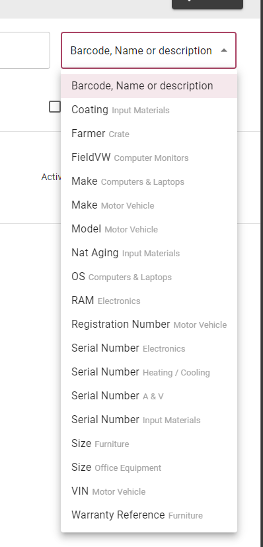263x547 pixels.
Task: Select Serial Number for A & V
Action: tap(149, 396)
